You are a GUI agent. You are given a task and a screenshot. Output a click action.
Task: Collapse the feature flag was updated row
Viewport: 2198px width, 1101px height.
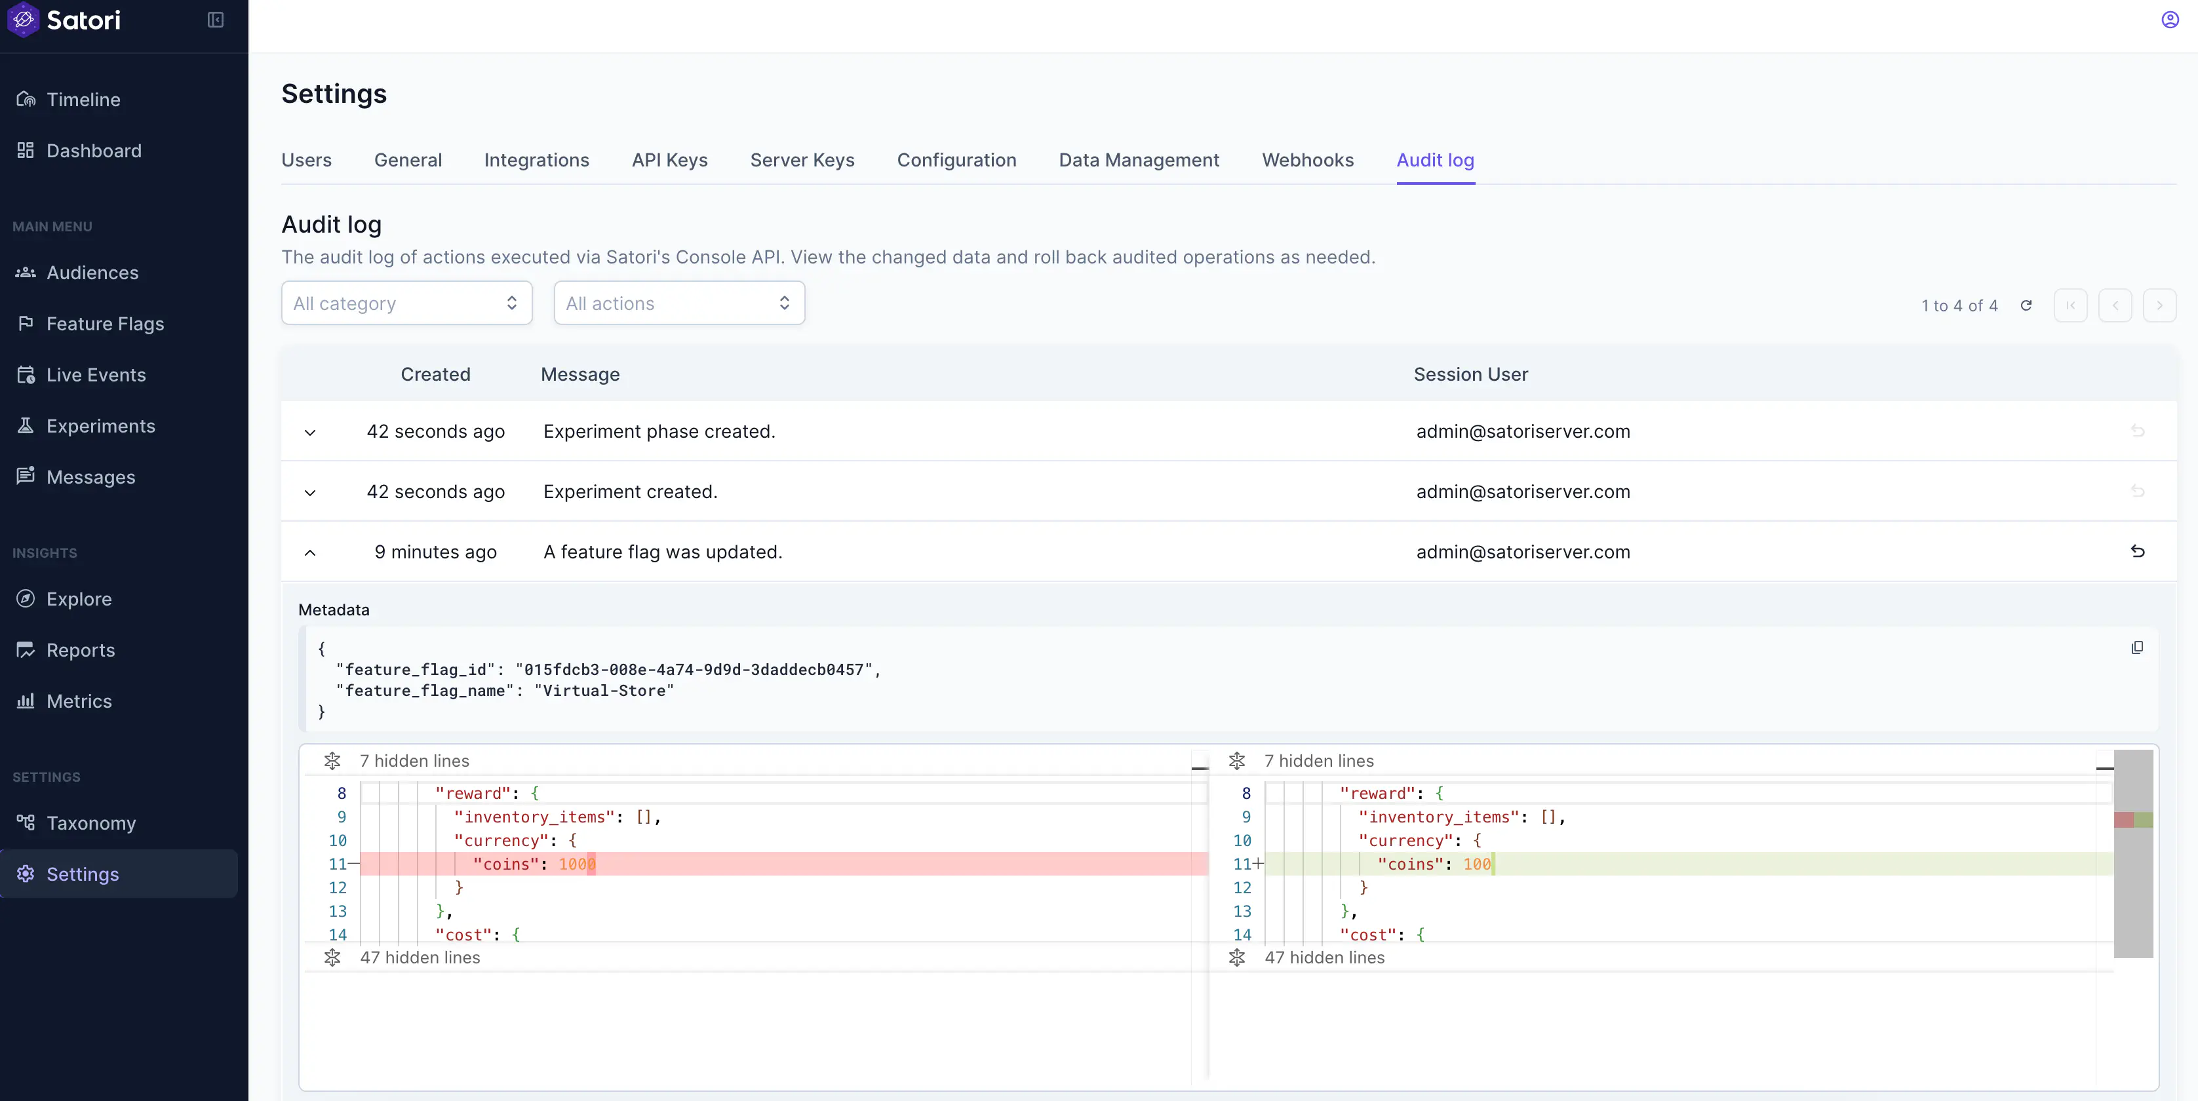tap(309, 552)
